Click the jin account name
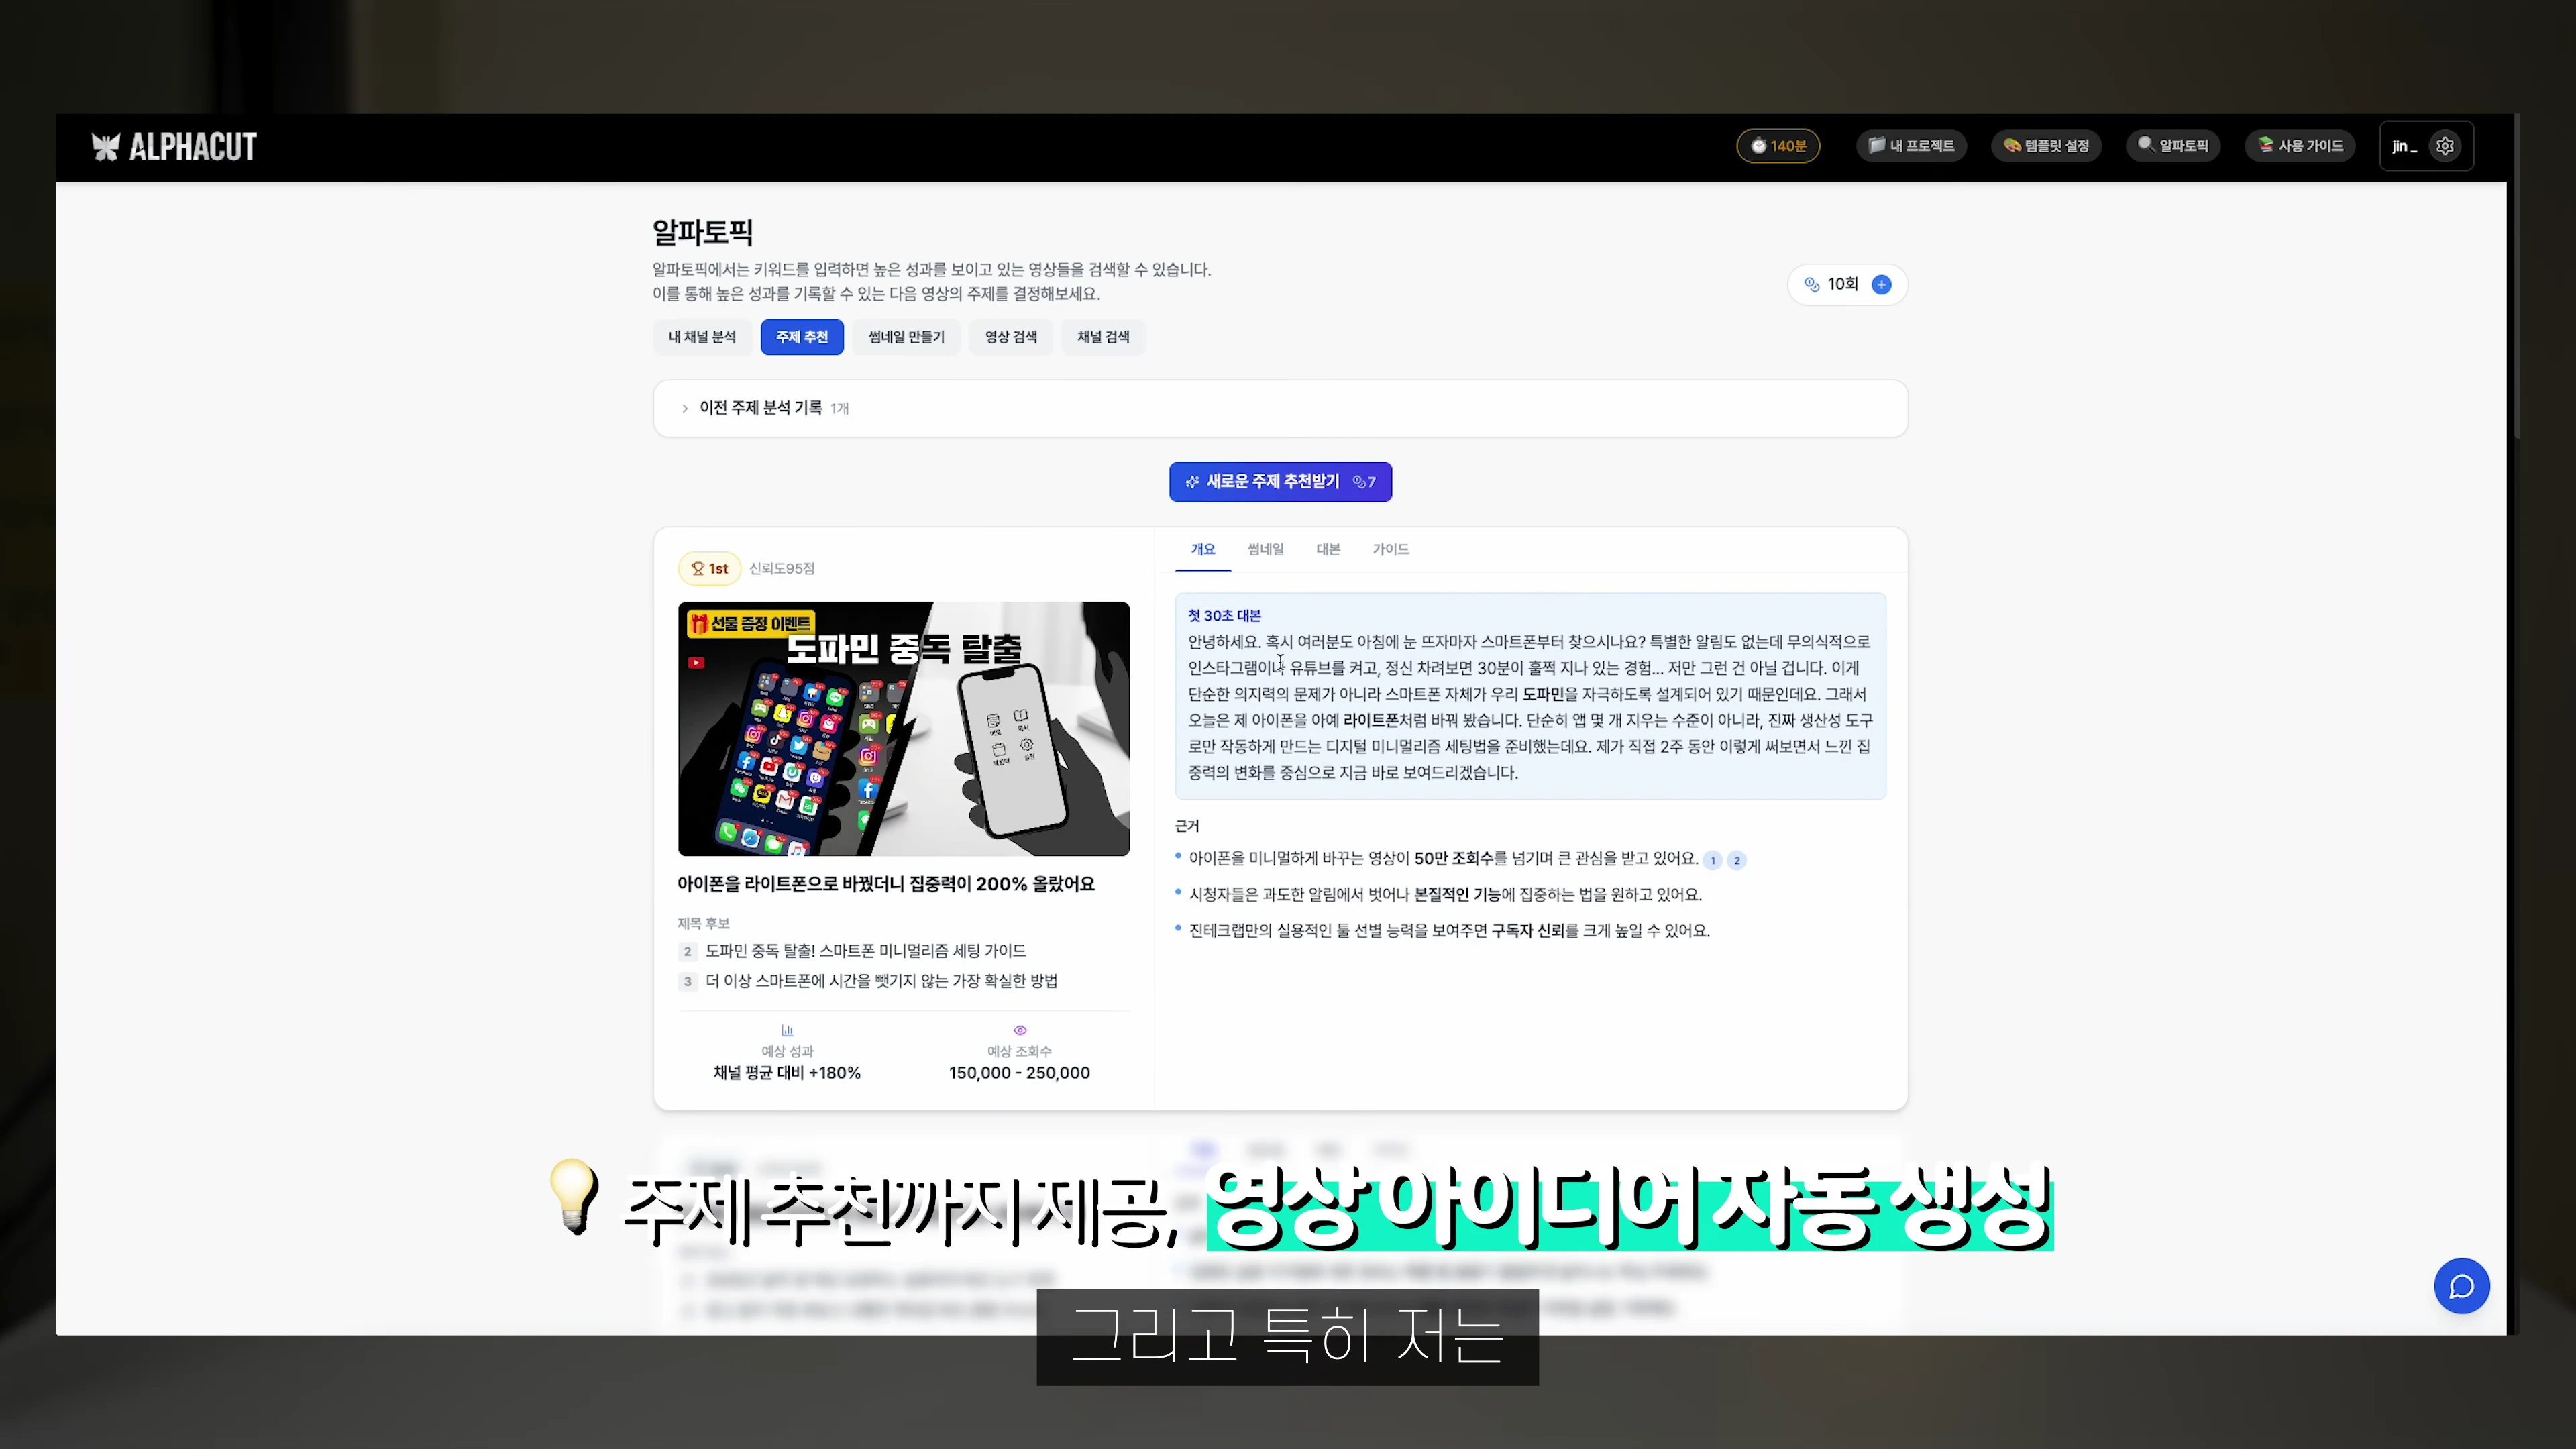Viewport: 2576px width, 1449px height. (x=2404, y=146)
